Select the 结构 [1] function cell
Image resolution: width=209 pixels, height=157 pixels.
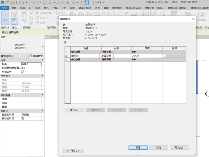click(x=86, y=56)
